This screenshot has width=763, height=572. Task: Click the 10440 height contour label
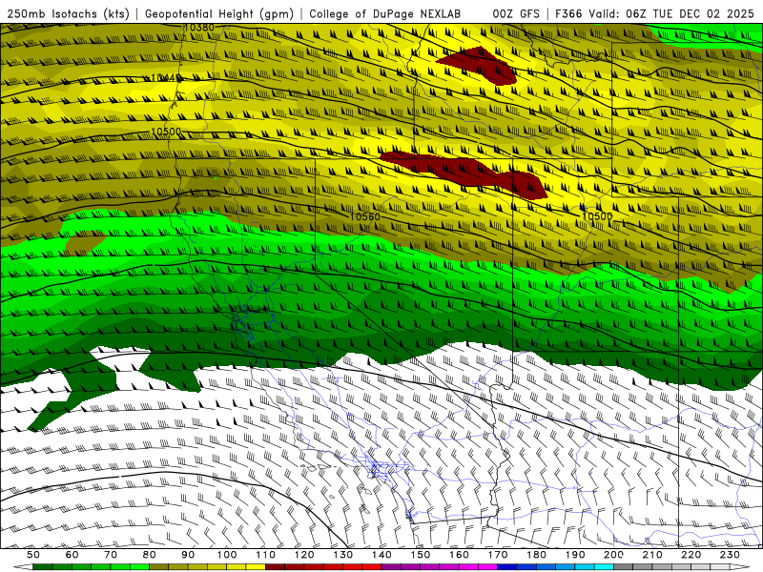click(165, 78)
